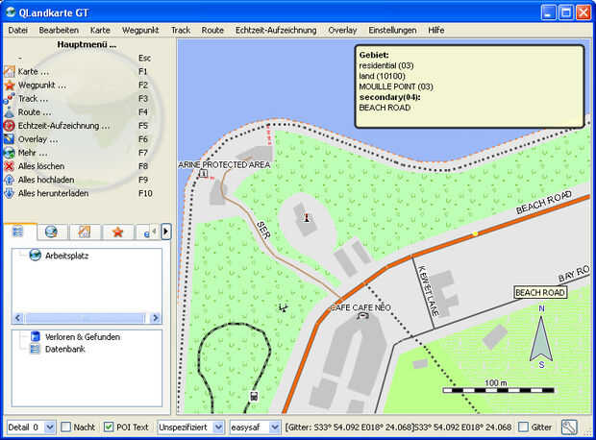This screenshot has width=596, height=440.
Task: Click the 100 m scale bar
Action: [x=498, y=390]
